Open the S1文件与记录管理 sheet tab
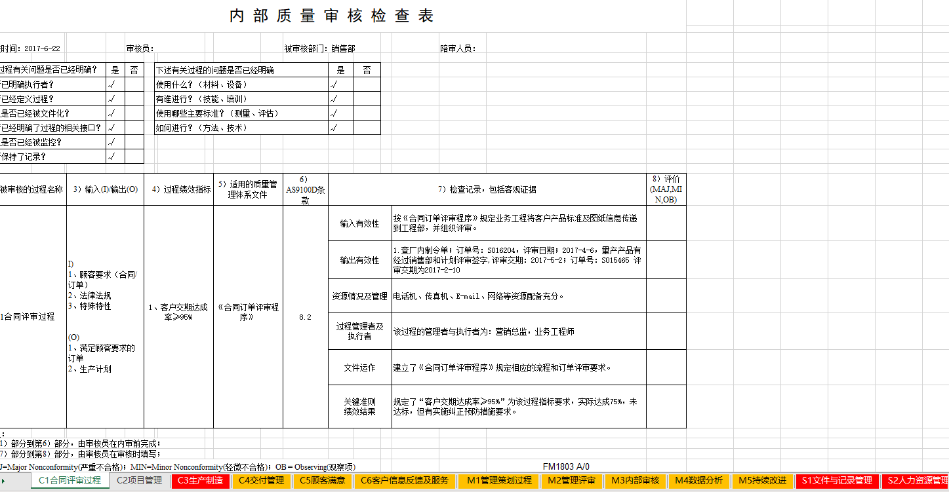Image resolution: width=949 pixels, height=492 pixels. tap(837, 481)
